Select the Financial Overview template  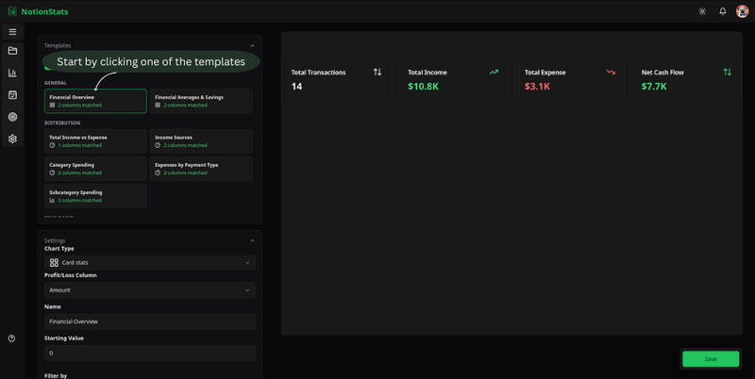[95, 101]
